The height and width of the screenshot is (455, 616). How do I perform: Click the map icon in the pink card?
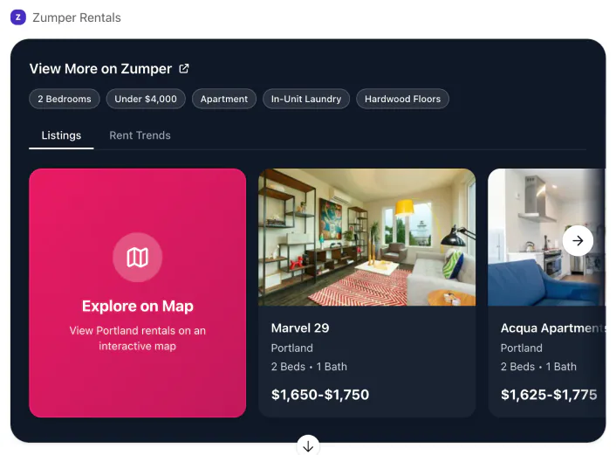137,257
